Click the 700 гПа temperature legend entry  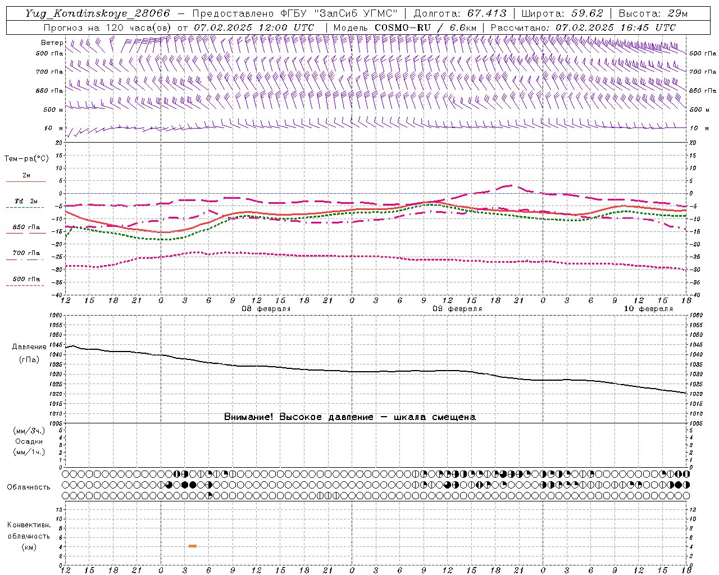26,253
